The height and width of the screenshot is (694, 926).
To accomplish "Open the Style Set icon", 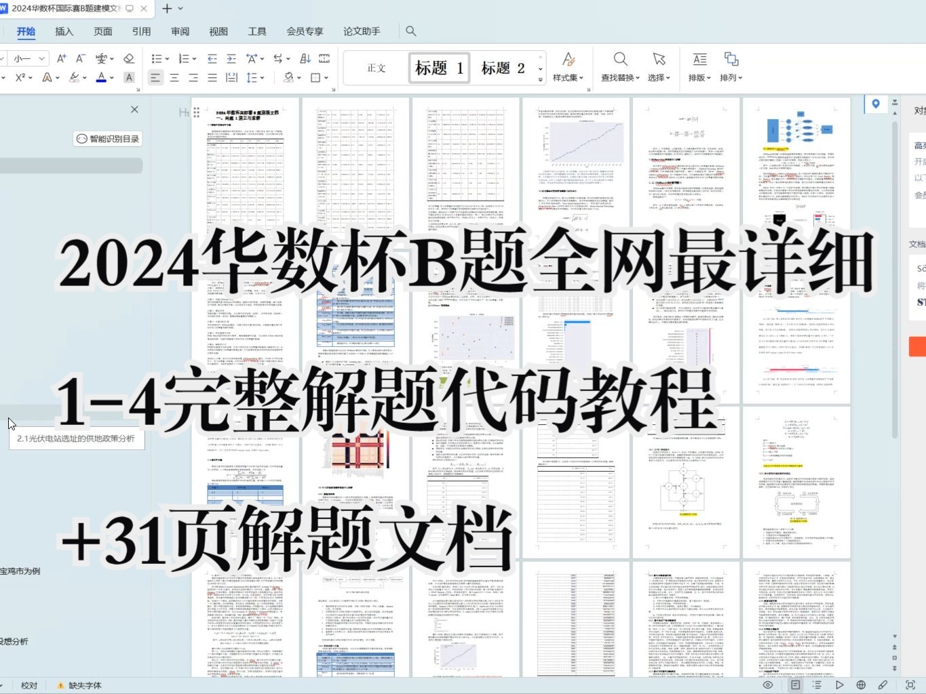I will coord(568,59).
